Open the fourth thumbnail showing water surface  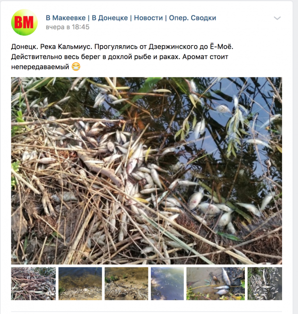pyautogui.click(x=167, y=283)
